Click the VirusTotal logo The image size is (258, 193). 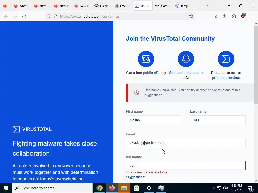pos(32,129)
